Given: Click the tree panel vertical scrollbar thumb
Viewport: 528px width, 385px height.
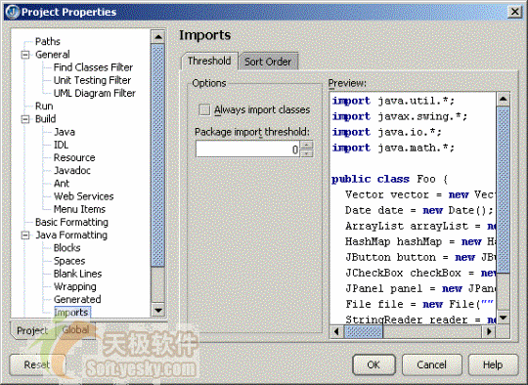Looking at the screenshot, I should point(158,155).
